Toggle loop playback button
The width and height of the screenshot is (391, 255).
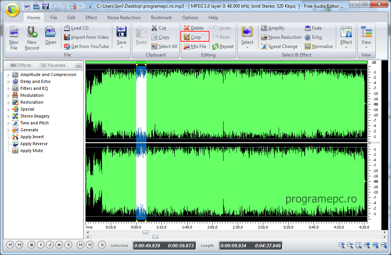(50, 245)
